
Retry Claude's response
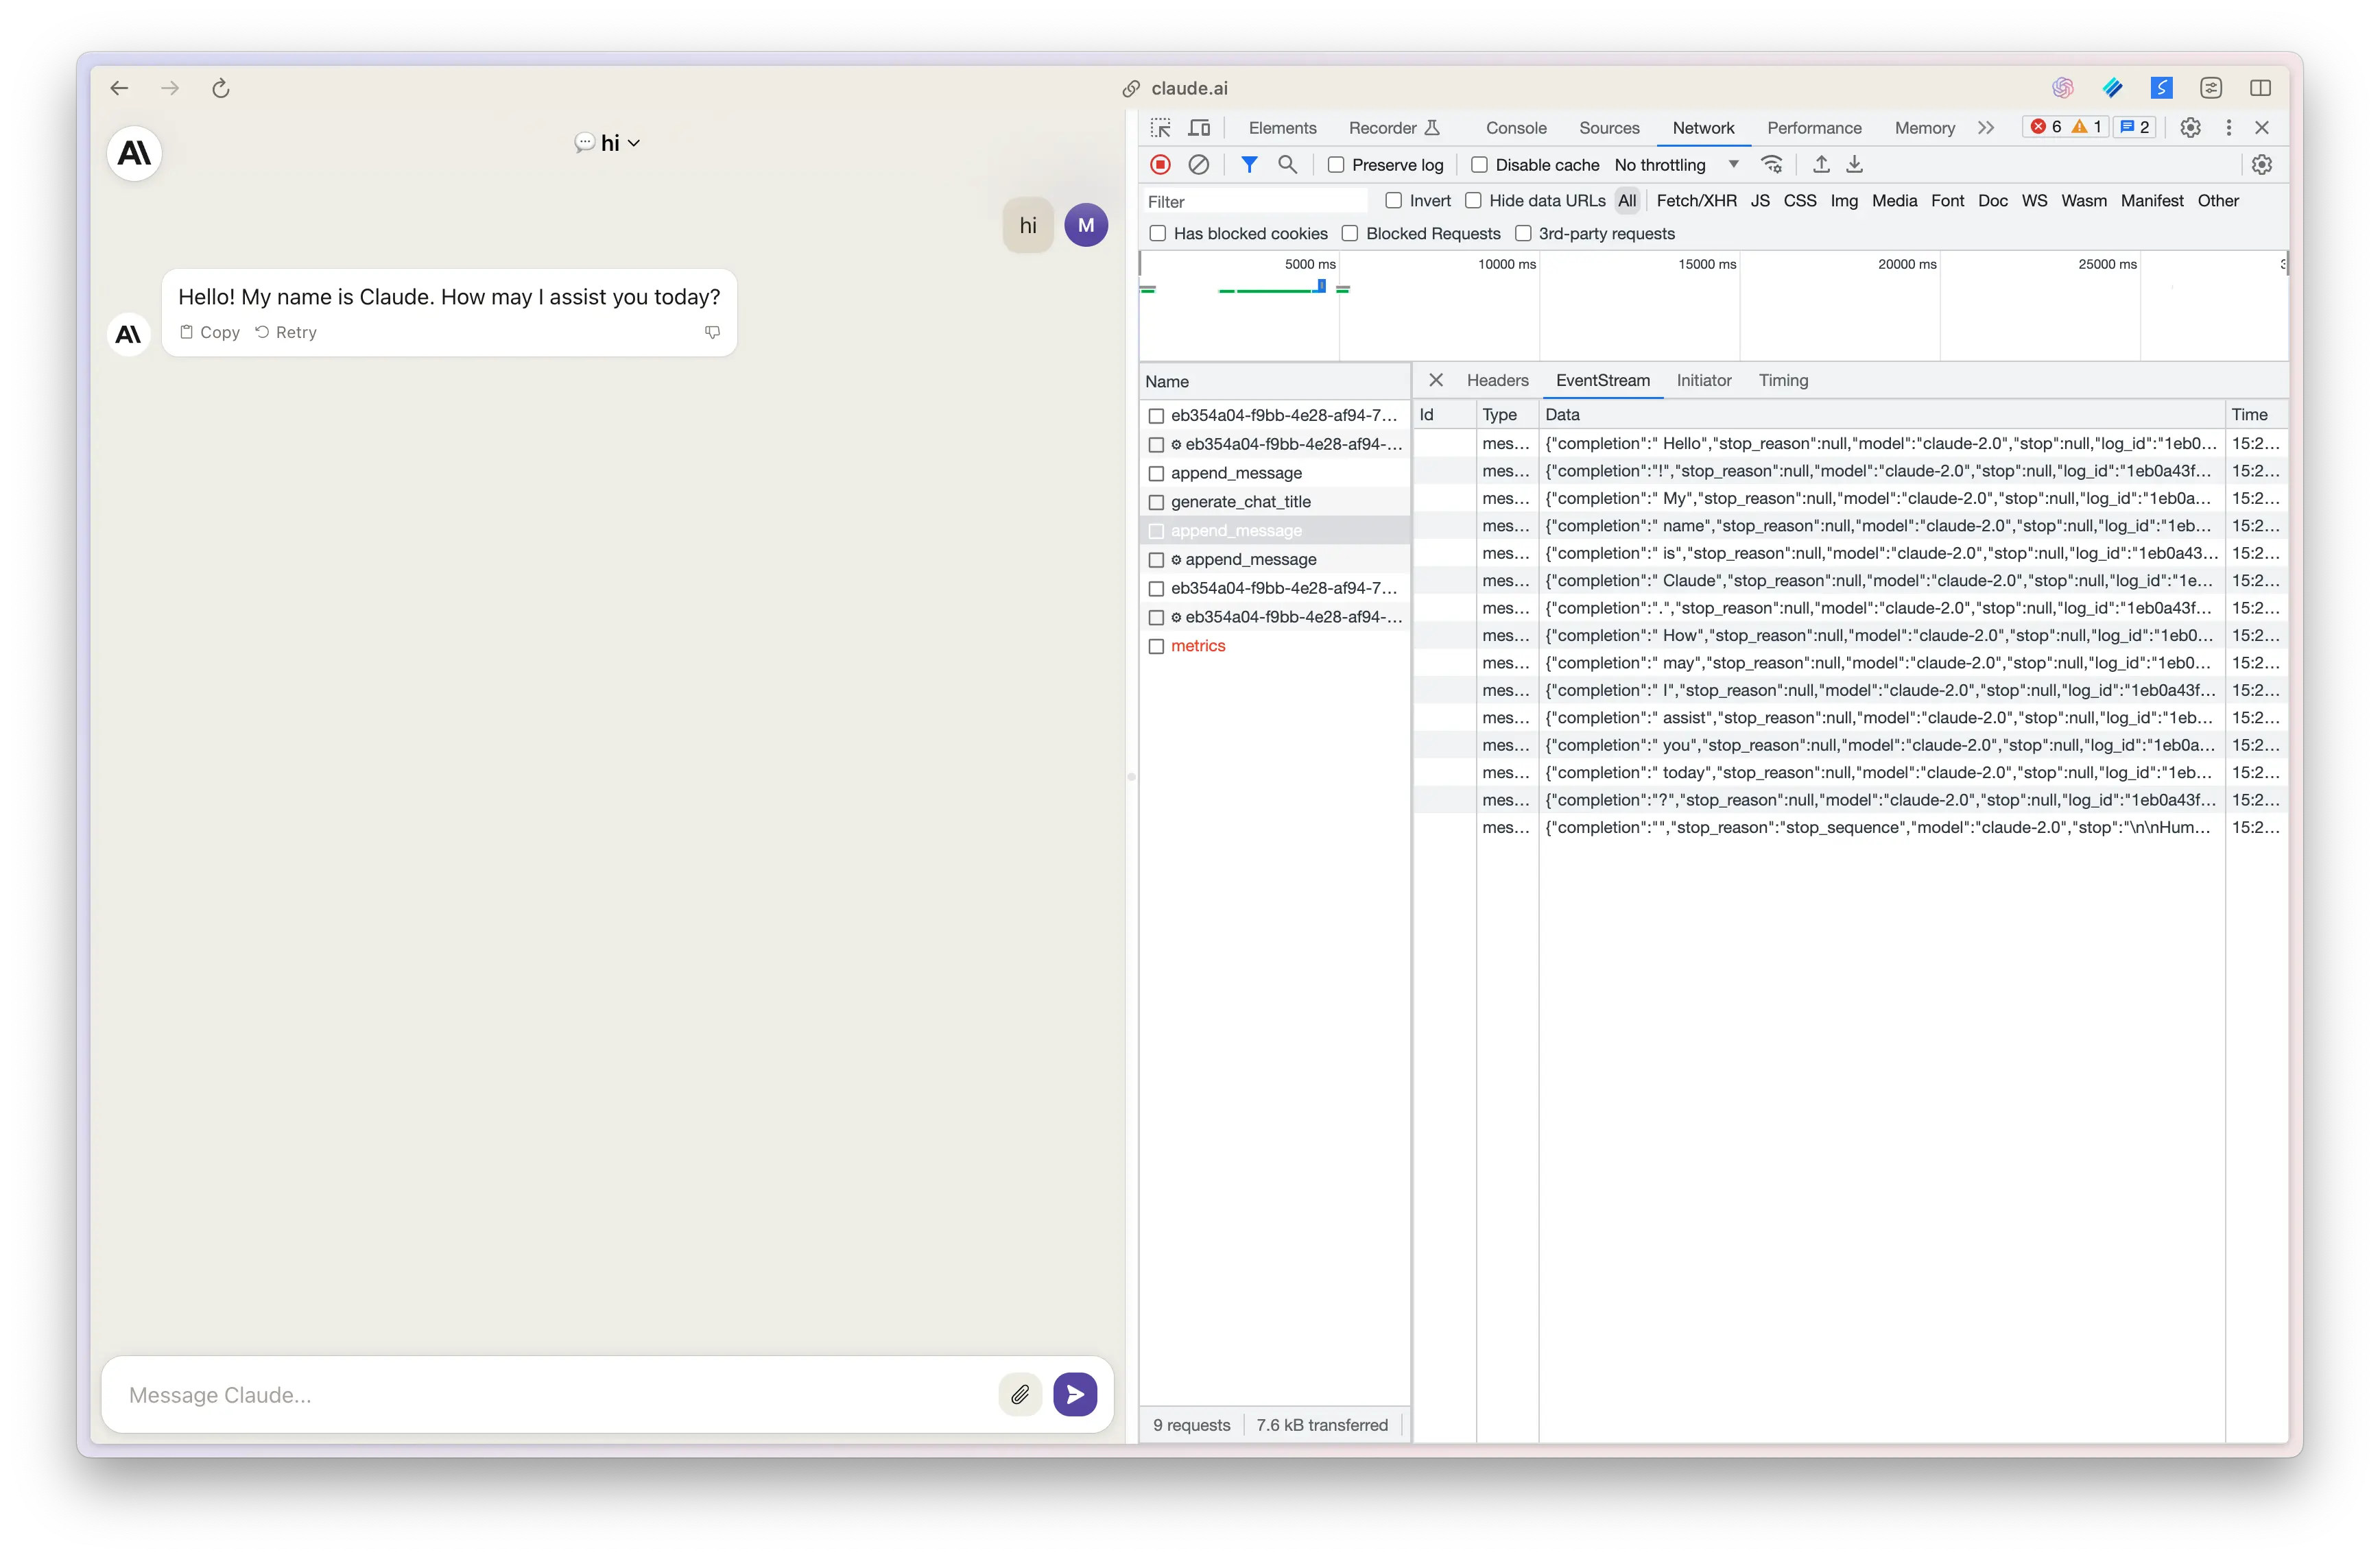pyautogui.click(x=286, y=333)
